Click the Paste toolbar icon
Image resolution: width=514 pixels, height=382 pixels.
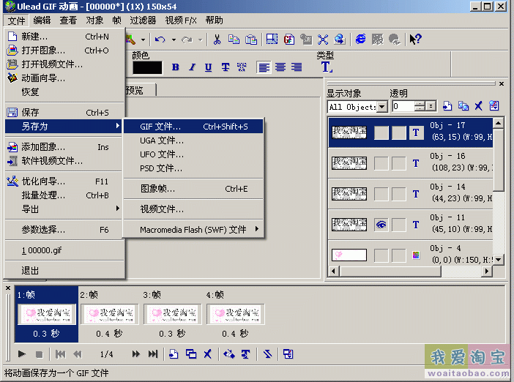pos(251,40)
